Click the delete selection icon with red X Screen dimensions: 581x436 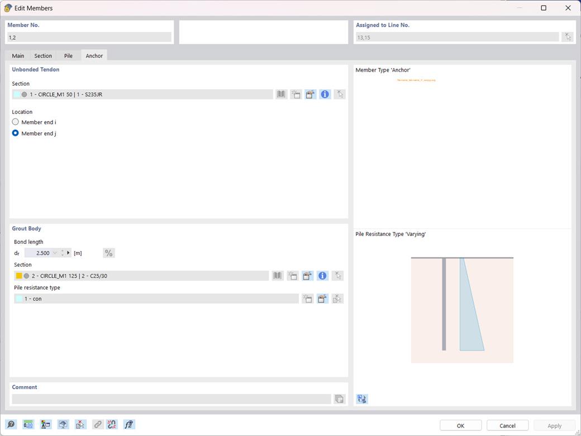coord(80,424)
